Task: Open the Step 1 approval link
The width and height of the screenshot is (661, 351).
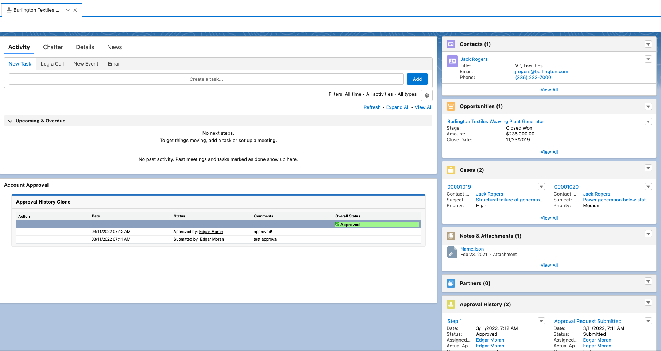Action: click(455, 321)
